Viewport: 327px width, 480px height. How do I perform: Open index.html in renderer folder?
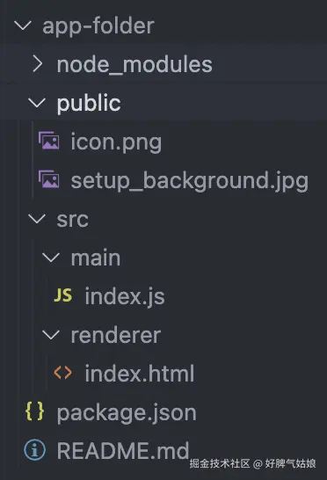click(139, 373)
